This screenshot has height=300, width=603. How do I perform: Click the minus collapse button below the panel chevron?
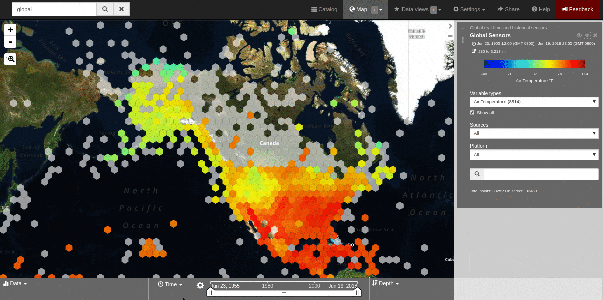[450, 36]
